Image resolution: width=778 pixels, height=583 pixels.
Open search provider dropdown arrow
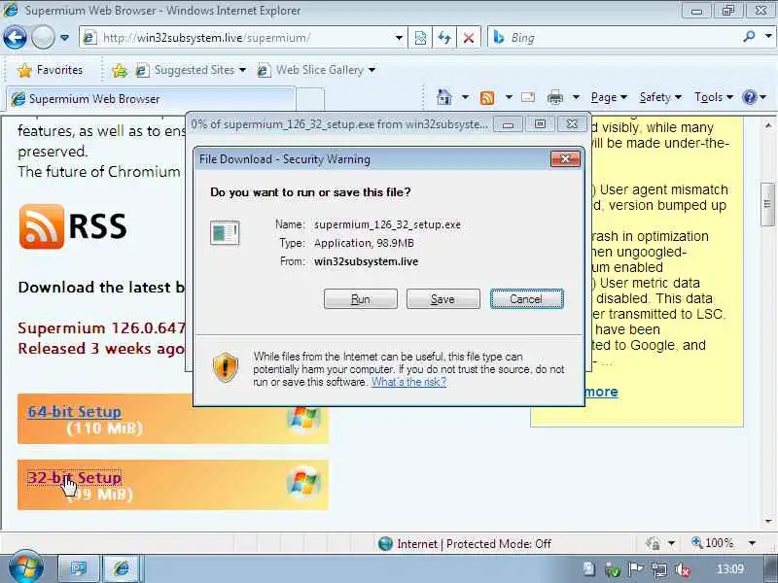pyautogui.click(x=768, y=36)
